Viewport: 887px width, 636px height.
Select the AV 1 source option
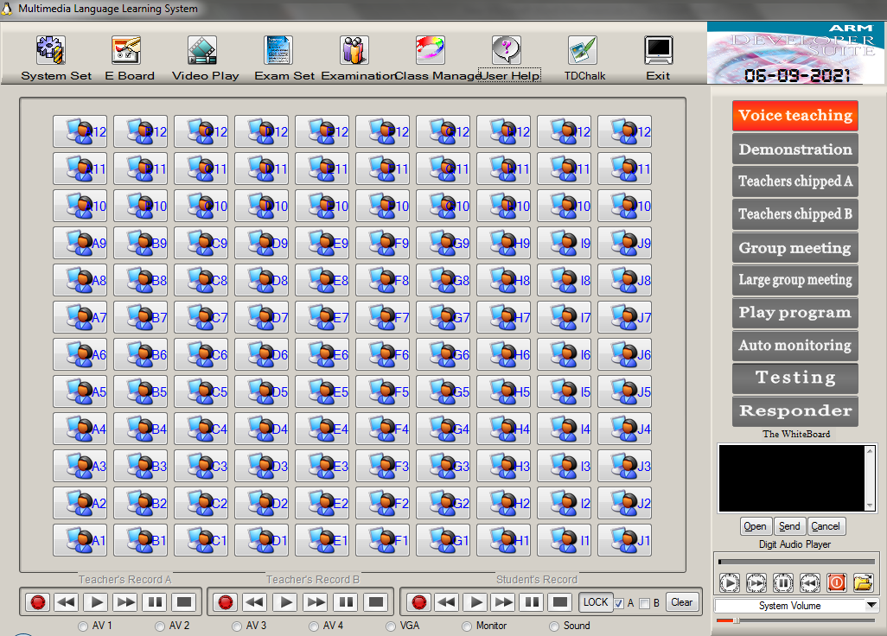click(83, 626)
